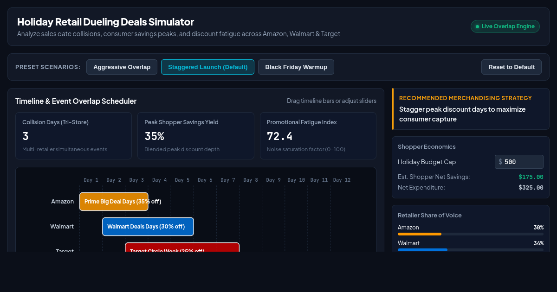Apply the Black Friday Warmup preset
The width and height of the screenshot is (557, 292).
(x=296, y=67)
